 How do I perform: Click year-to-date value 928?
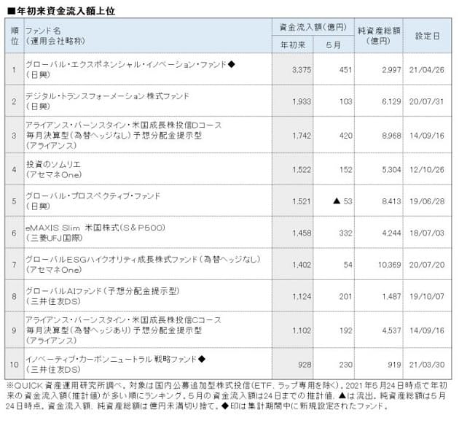click(x=305, y=365)
